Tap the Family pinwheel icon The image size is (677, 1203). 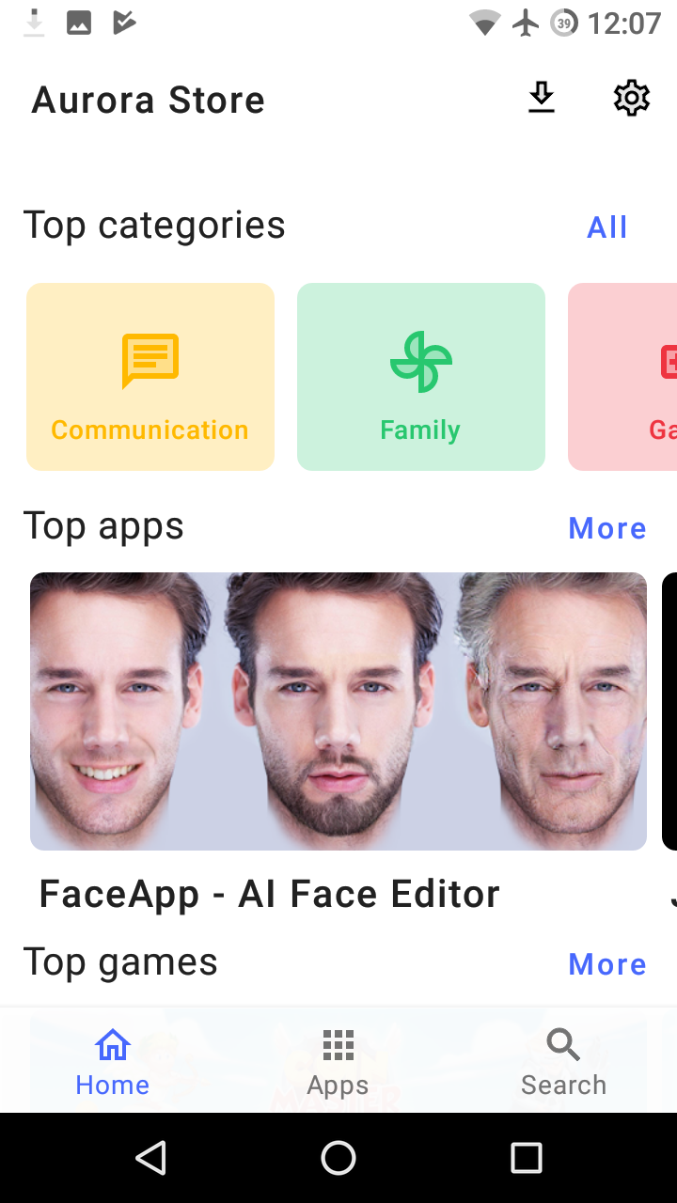point(421,361)
